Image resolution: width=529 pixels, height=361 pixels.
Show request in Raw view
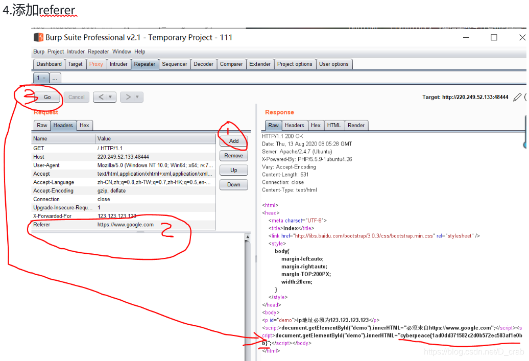tap(42, 126)
